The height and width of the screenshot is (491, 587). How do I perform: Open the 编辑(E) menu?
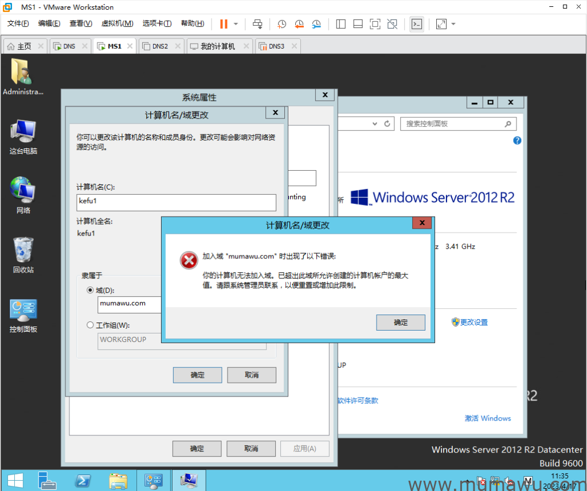[x=49, y=23]
